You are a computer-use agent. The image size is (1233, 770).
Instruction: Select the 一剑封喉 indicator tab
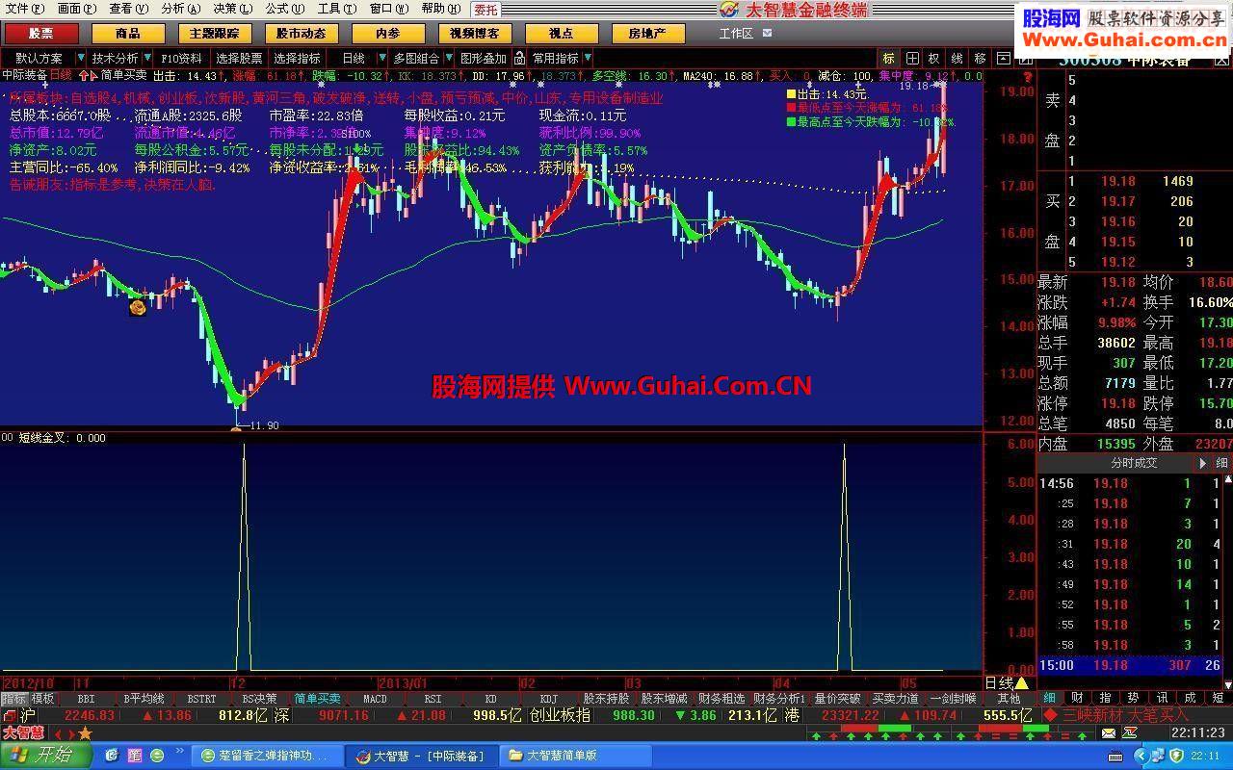pyautogui.click(x=953, y=699)
